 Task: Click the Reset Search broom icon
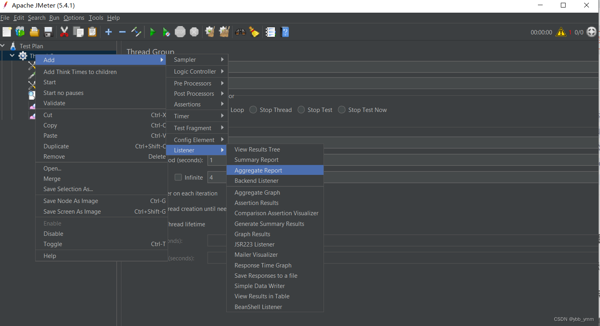(x=254, y=32)
